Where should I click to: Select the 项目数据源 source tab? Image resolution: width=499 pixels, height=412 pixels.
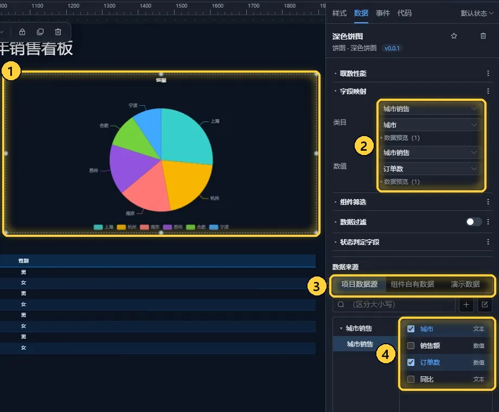[x=359, y=284]
